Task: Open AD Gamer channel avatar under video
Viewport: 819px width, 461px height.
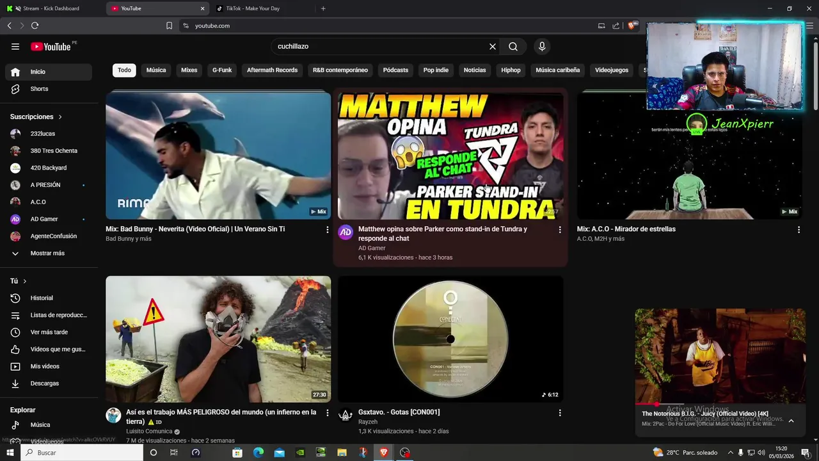Action: (x=346, y=232)
